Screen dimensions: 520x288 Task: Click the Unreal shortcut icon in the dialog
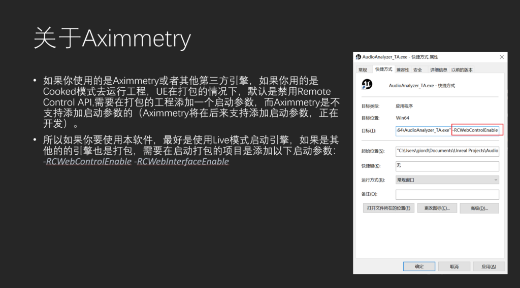click(367, 84)
